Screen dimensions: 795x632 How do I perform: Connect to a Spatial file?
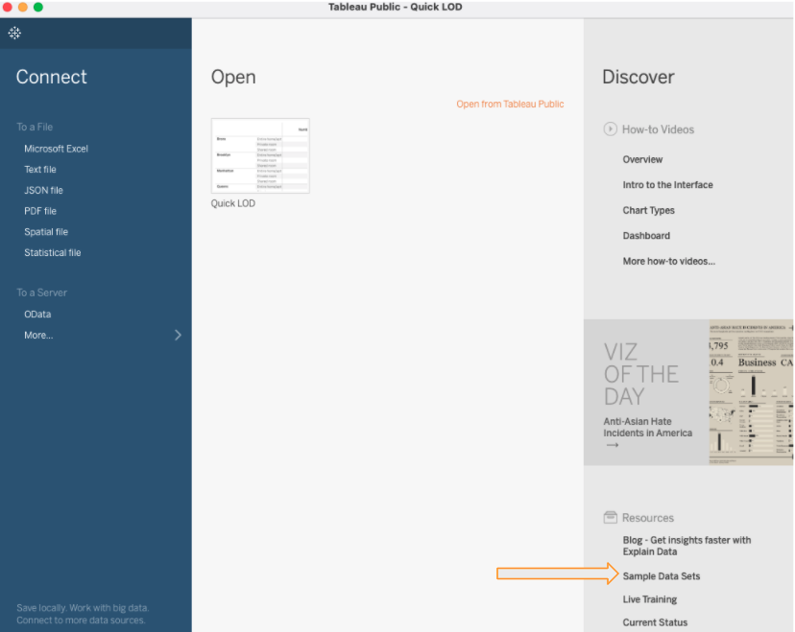pos(46,232)
